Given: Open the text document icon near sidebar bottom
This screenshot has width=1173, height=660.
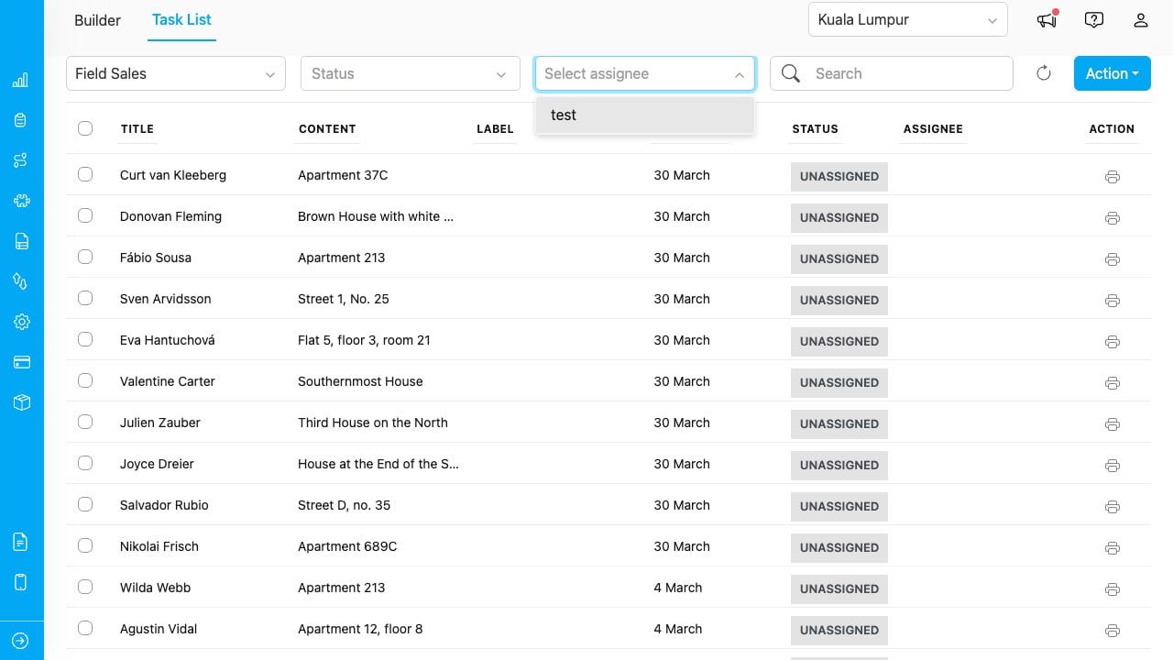Looking at the screenshot, I should (20, 542).
